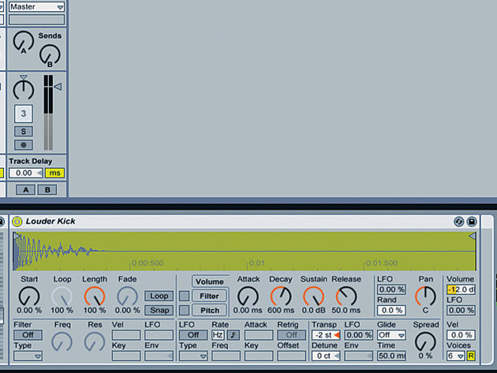Image resolution: width=497 pixels, height=373 pixels.
Task: Expand the Glide mode dropdown
Action: 391,335
